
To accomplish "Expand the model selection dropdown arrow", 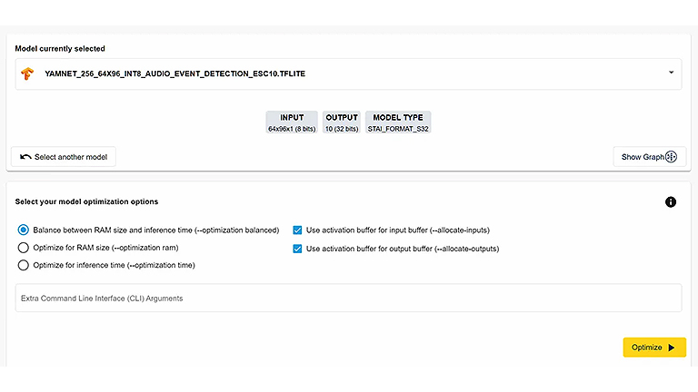I will (x=671, y=73).
